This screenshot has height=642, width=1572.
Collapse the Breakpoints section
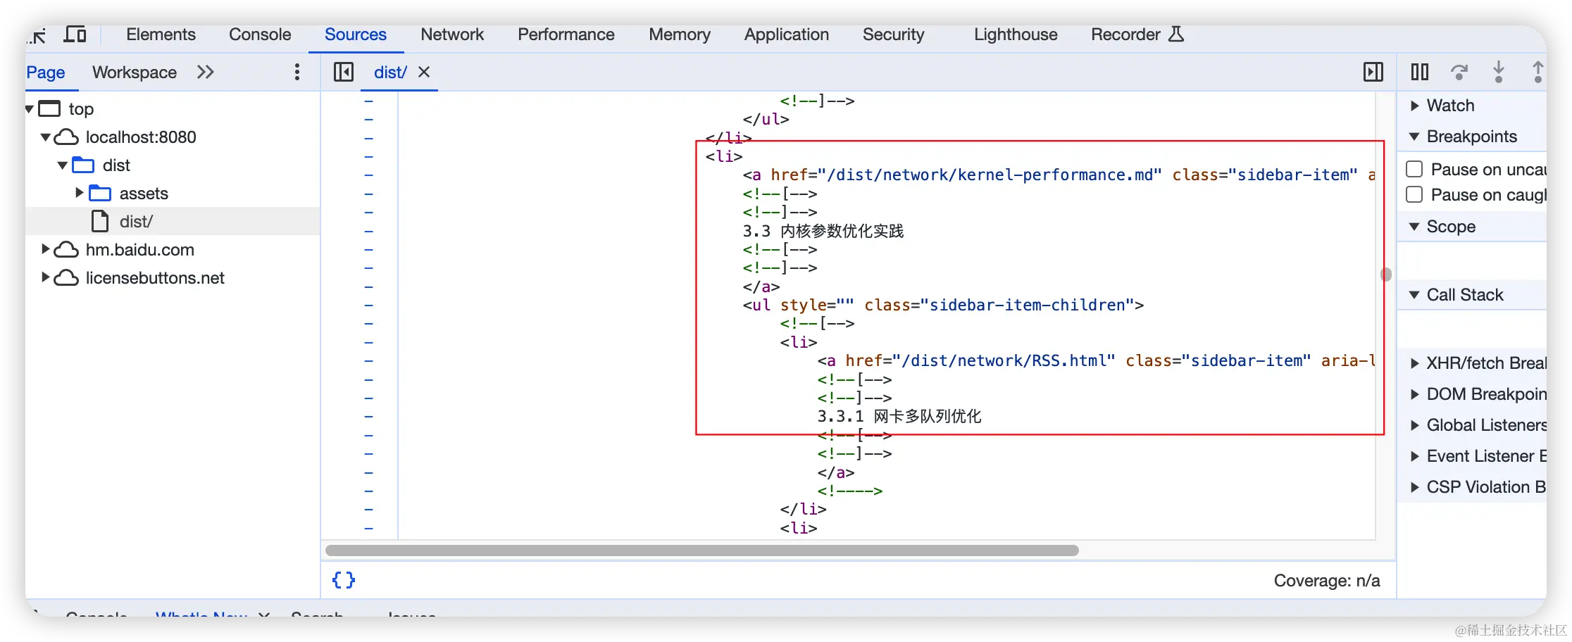1414,137
